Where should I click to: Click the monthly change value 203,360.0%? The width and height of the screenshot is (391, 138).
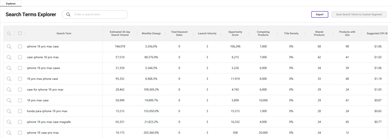[x=151, y=133]
